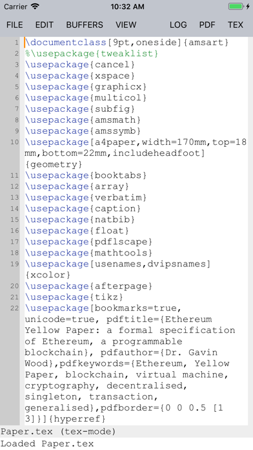Open the BUFFERS menu
253x450 pixels.
click(x=85, y=25)
